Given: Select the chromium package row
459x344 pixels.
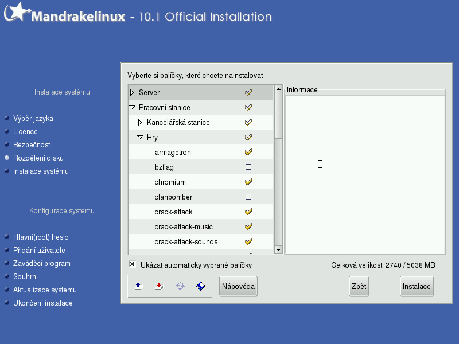Looking at the screenshot, I should pyautogui.click(x=200, y=182).
